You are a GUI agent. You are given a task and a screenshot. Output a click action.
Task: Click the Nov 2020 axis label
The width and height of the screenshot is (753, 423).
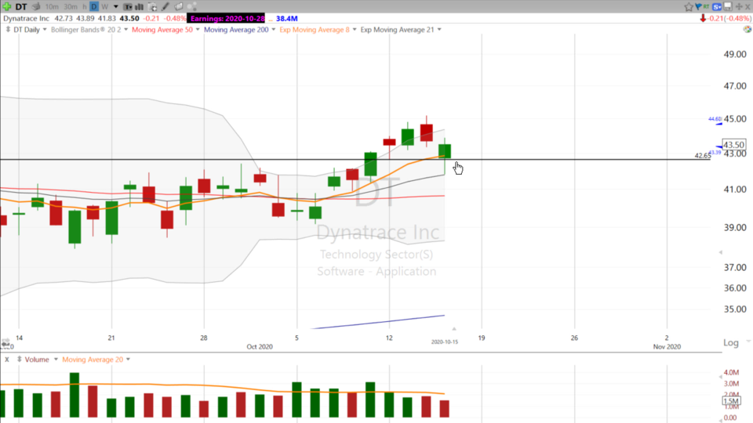point(667,346)
